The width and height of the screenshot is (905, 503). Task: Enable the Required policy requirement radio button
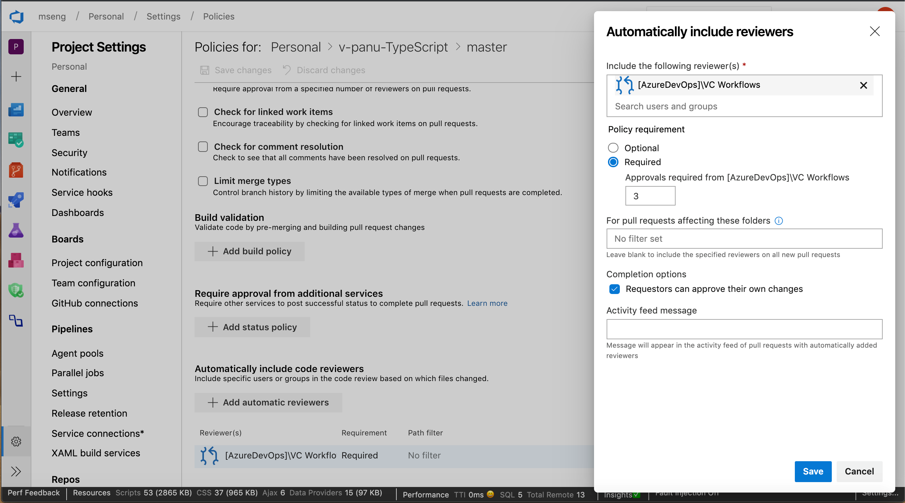[613, 162]
